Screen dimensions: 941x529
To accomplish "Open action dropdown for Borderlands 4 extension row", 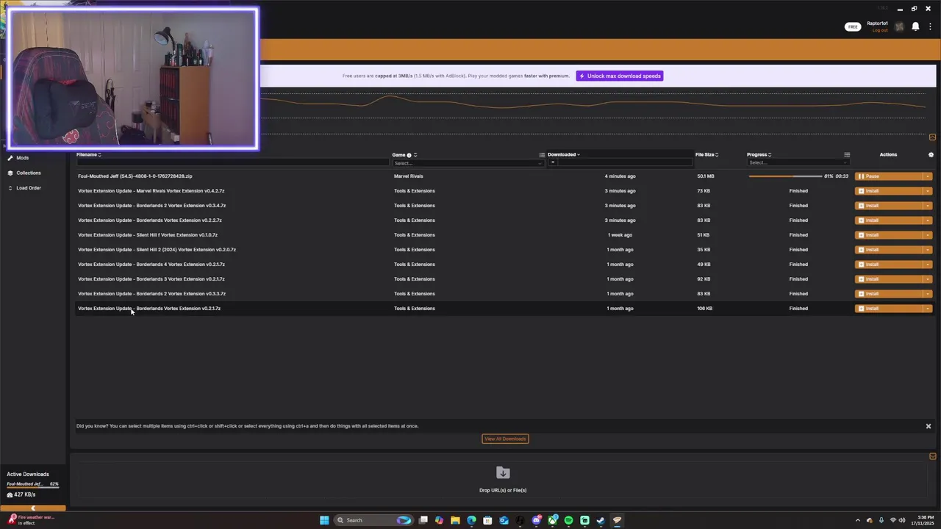I will (x=928, y=264).
